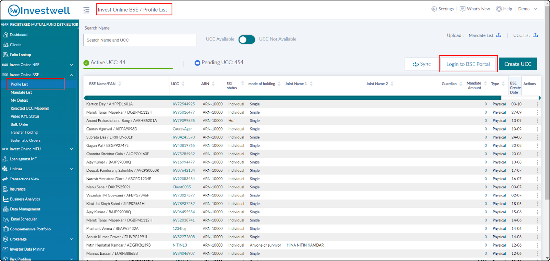550x261 pixels.
Task: Open UCC link GauravAgar
Action: click(x=182, y=129)
